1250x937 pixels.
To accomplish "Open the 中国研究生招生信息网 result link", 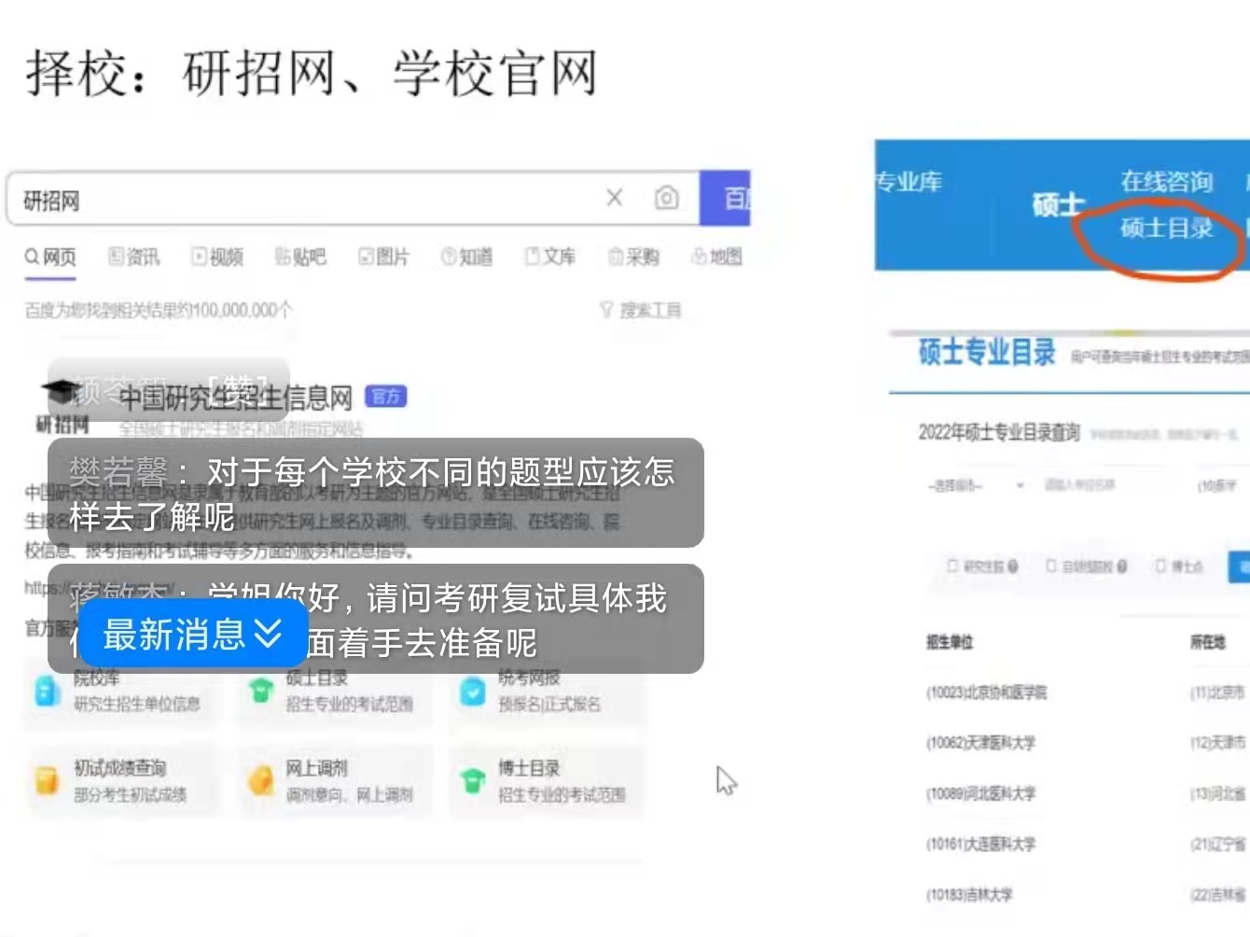I will (x=235, y=399).
